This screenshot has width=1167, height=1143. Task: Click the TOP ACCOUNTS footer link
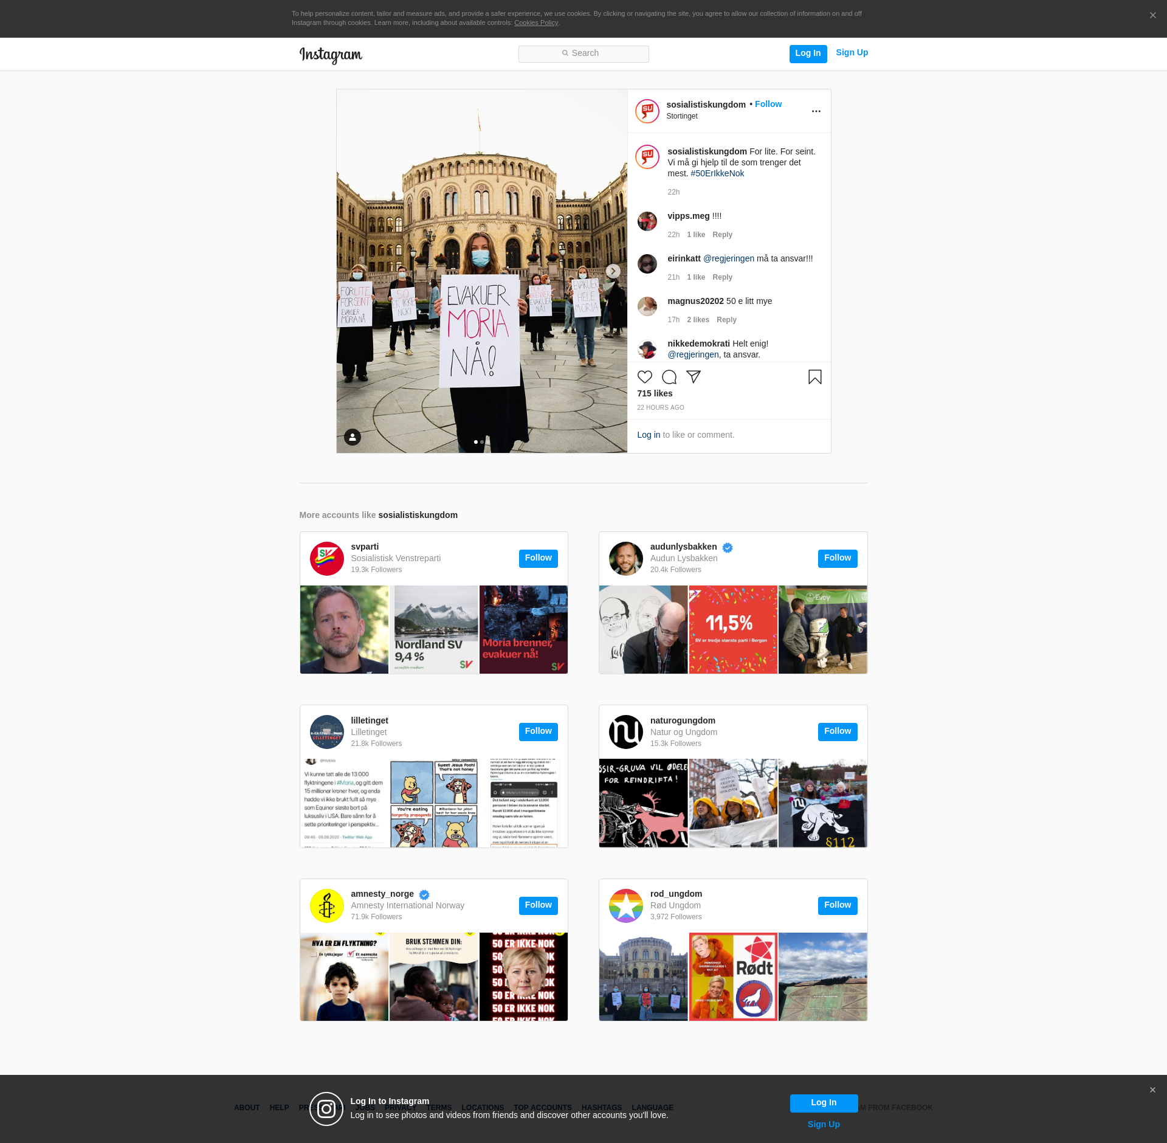543,1108
